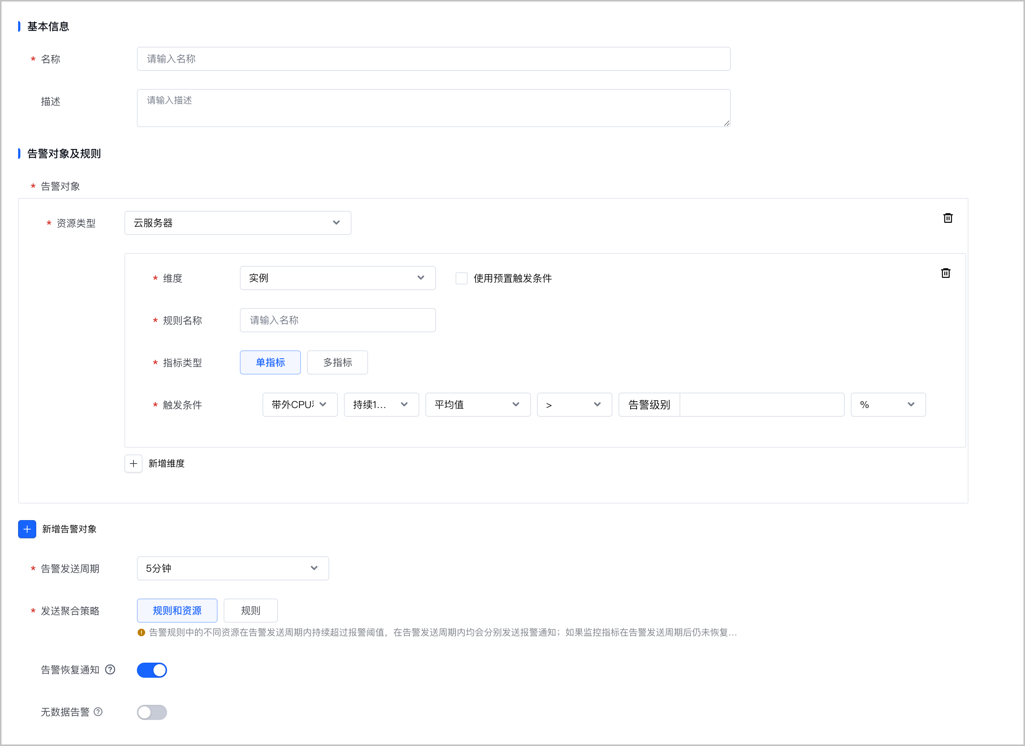
Task: Delete the 云服务器 alert object with trash icon
Action: pyautogui.click(x=948, y=218)
